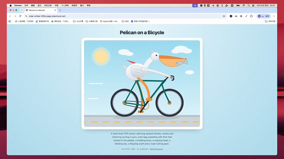This screenshot has height=159, width=284.
Task: Open the 历史记录 menu
Action: (48, 6)
